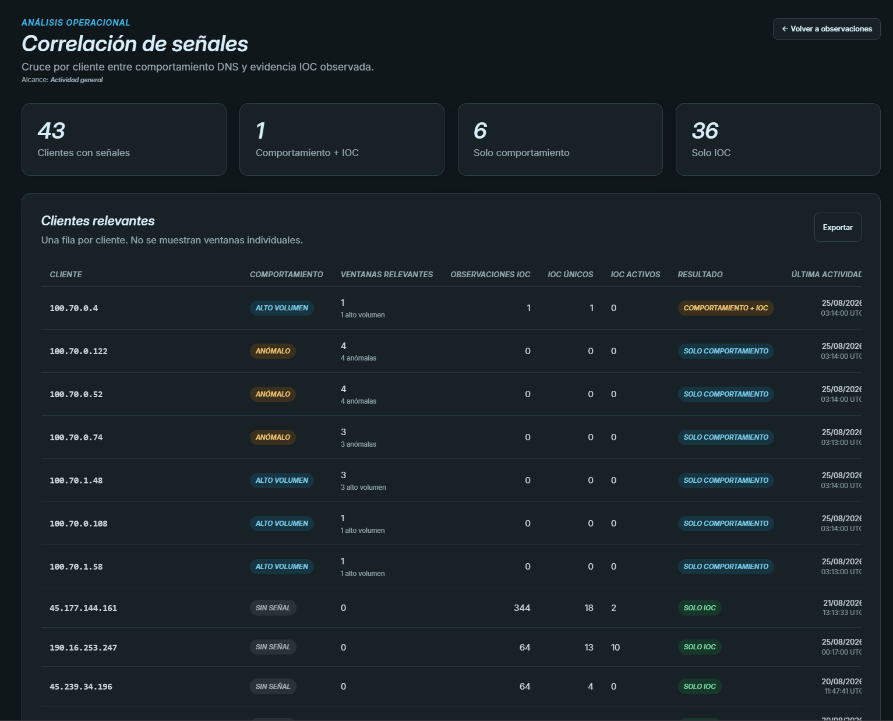Click the Actividad general scope text

[x=76, y=80]
